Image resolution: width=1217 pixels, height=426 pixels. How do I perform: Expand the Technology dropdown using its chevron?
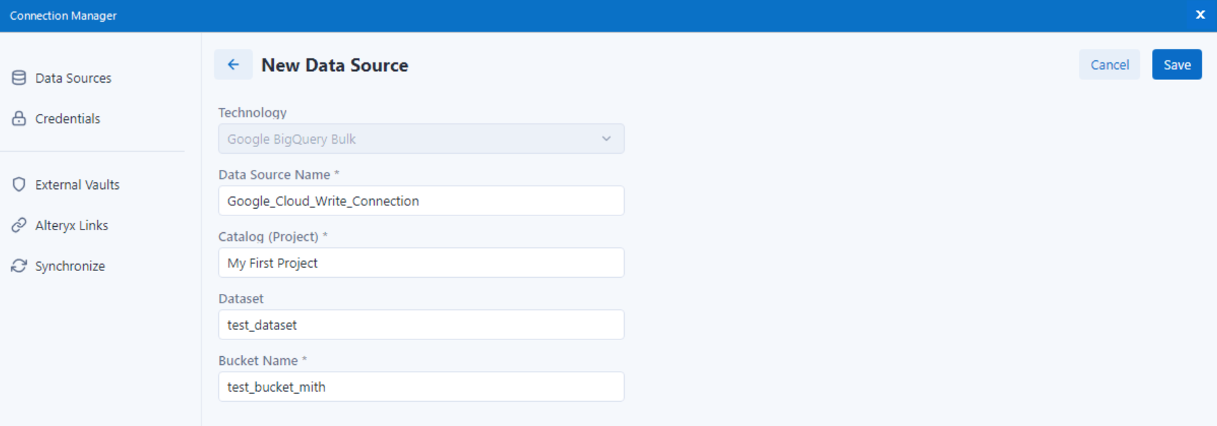click(606, 139)
